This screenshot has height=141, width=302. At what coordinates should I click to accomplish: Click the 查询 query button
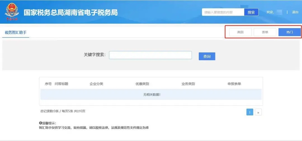click(207, 56)
